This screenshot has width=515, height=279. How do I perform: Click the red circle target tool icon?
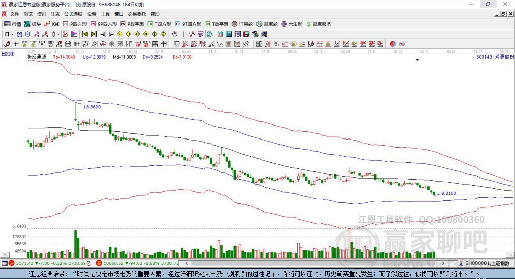(x=103, y=44)
